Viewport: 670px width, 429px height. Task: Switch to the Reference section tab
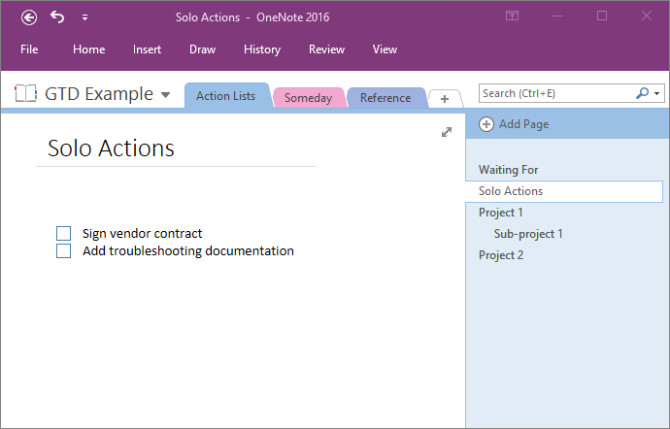pos(385,98)
